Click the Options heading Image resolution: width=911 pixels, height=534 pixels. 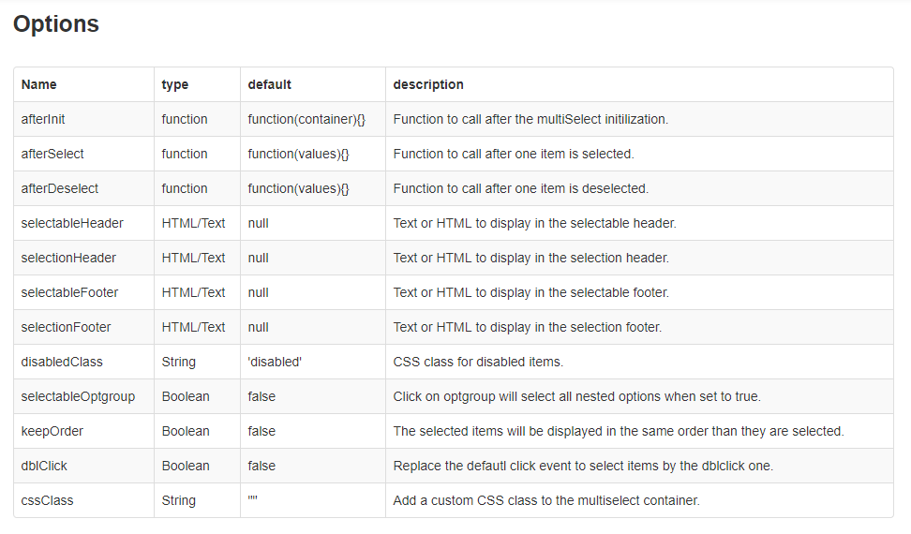[x=56, y=23]
